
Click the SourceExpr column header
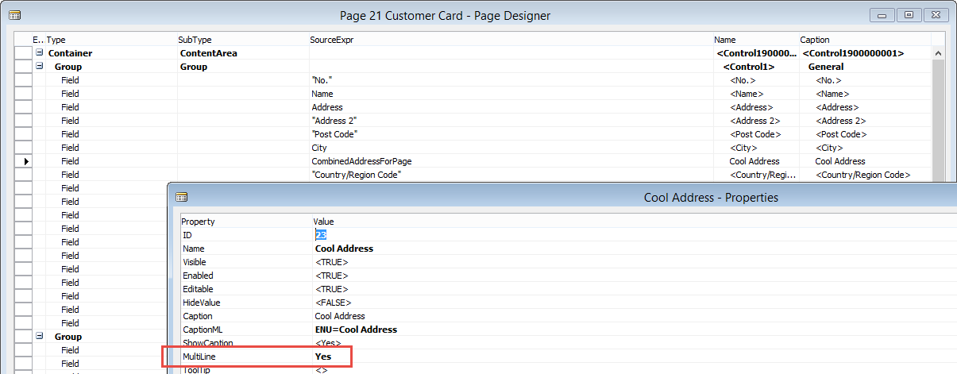(x=327, y=40)
